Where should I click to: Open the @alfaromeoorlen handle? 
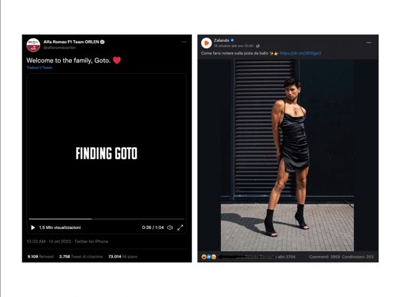(x=59, y=48)
